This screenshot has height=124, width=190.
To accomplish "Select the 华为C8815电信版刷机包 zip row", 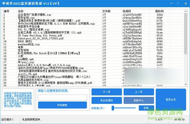I will tap(93, 24).
